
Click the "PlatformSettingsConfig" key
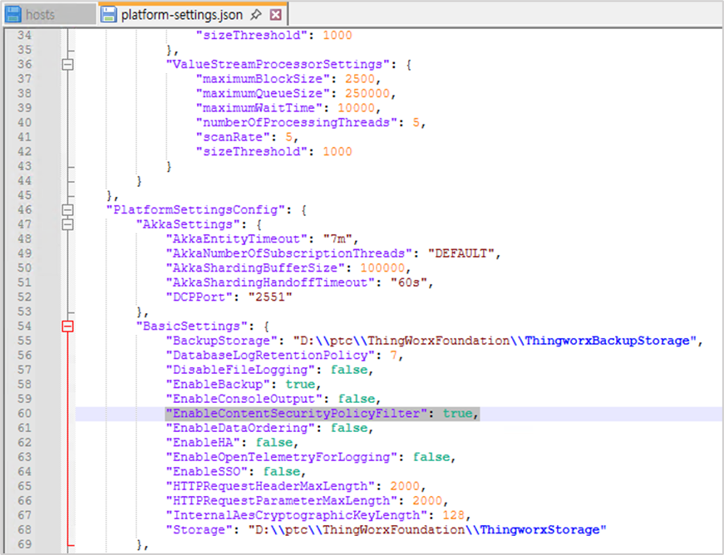pyautogui.click(x=196, y=210)
